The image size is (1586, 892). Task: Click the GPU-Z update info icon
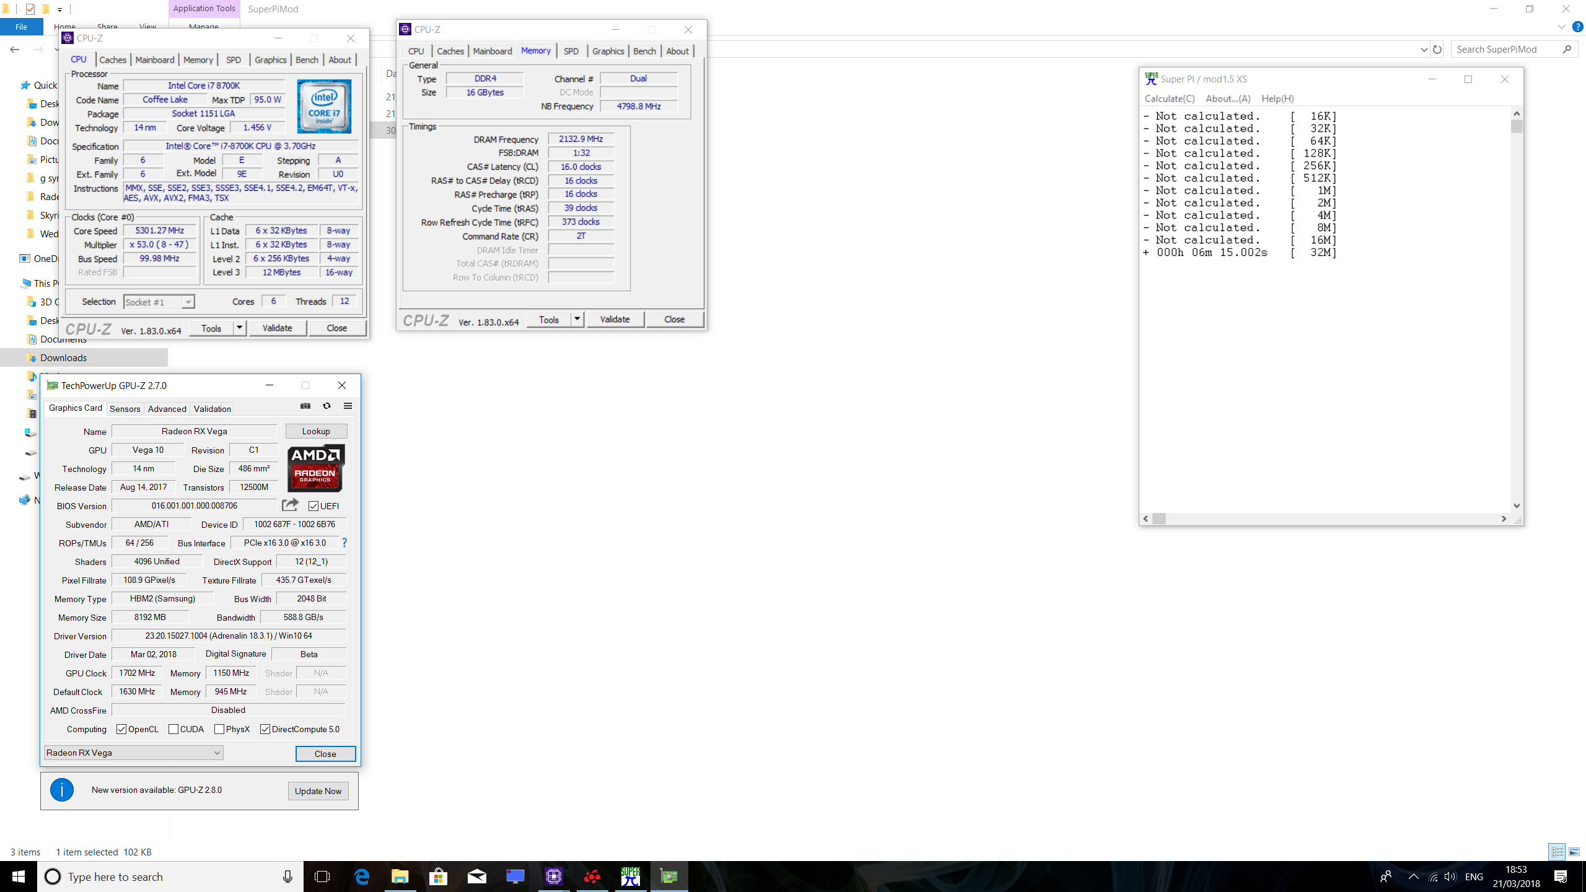(x=62, y=790)
